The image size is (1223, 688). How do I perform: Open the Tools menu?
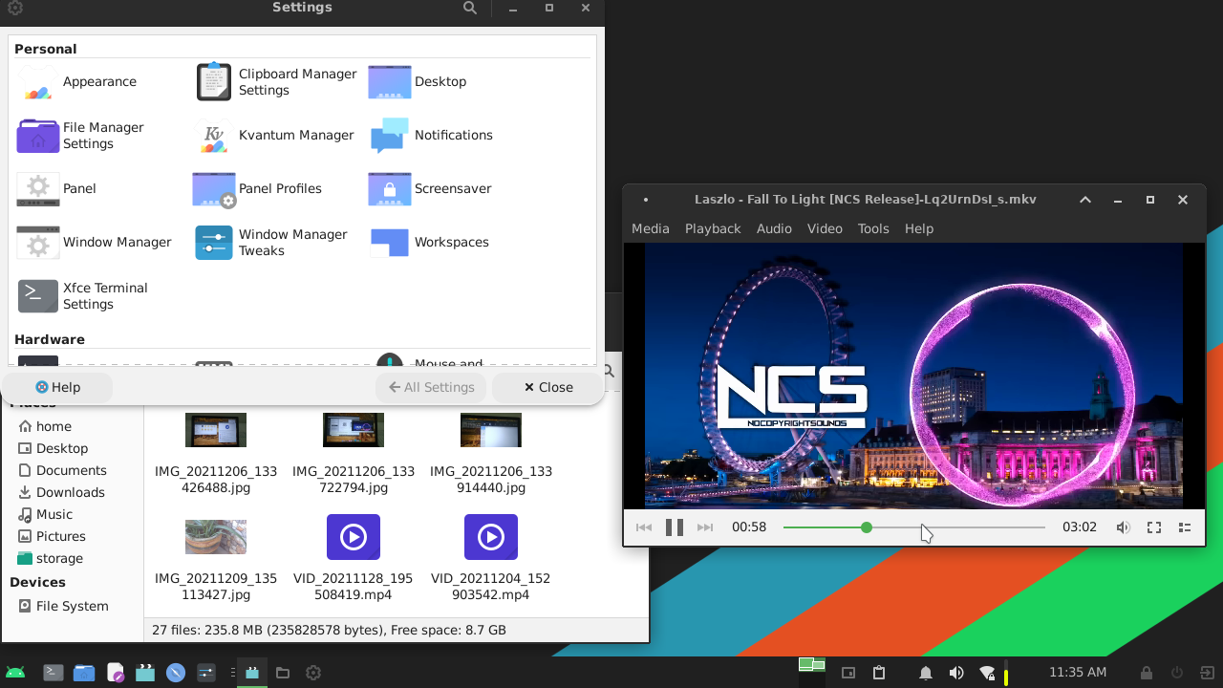point(873,228)
